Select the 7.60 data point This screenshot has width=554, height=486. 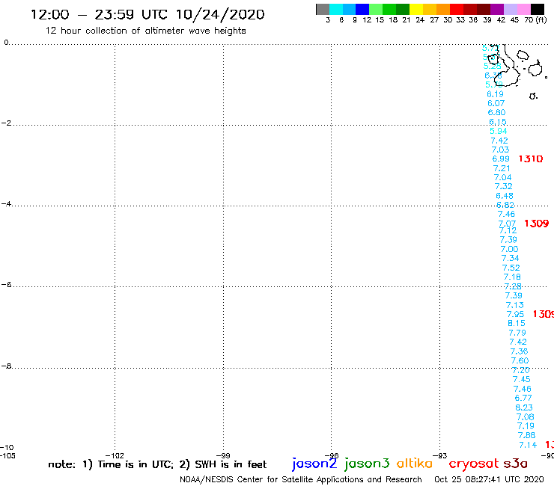tap(520, 360)
